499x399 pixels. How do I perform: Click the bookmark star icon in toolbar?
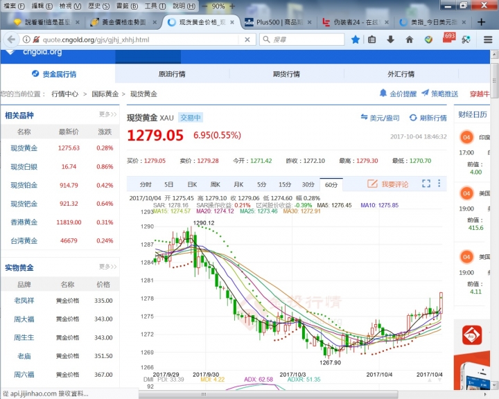coord(356,39)
